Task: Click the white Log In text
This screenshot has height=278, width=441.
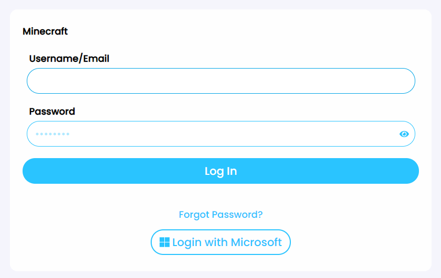Action: [x=221, y=171]
